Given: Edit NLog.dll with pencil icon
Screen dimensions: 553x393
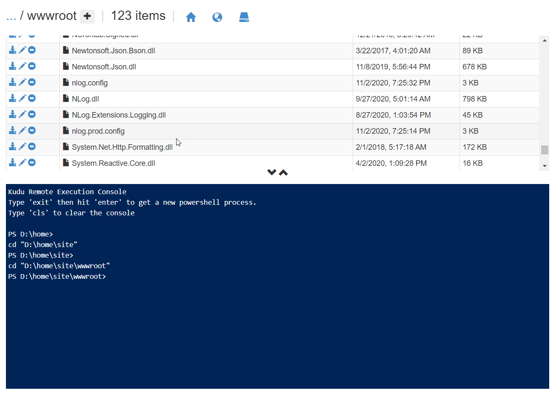Looking at the screenshot, I should (22, 98).
